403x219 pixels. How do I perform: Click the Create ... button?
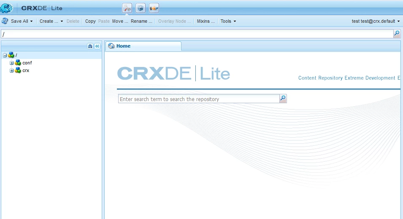click(49, 21)
